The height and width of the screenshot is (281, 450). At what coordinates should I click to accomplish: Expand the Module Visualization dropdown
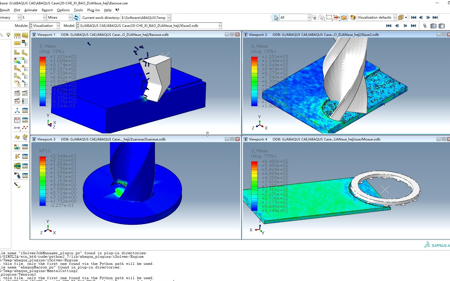coord(58,26)
